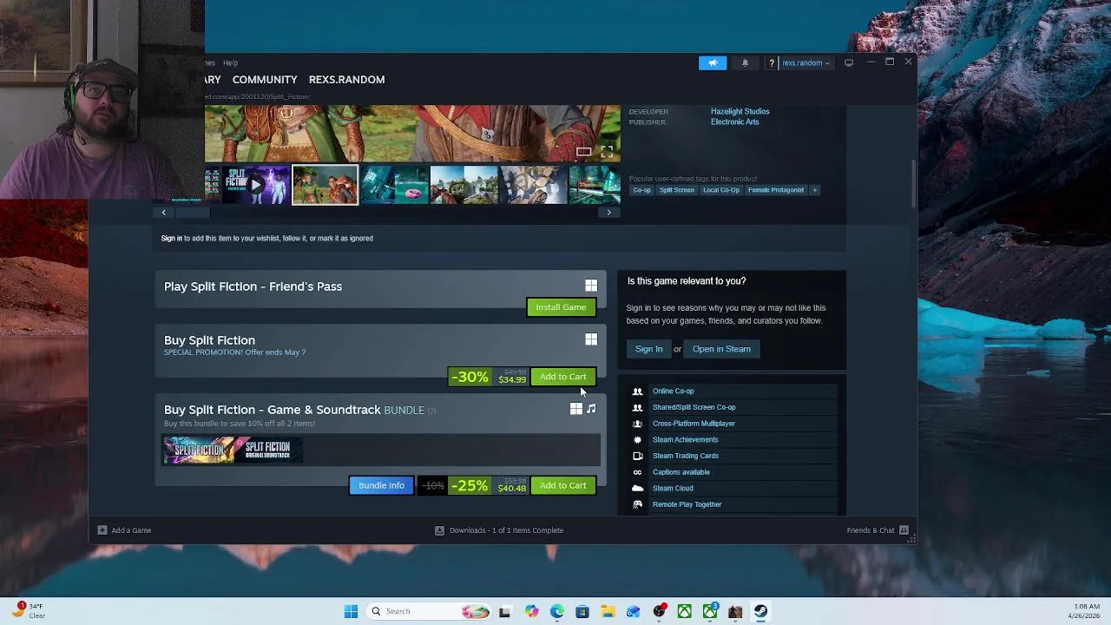
Task: Open Friends & Chat
Action: coord(877,530)
